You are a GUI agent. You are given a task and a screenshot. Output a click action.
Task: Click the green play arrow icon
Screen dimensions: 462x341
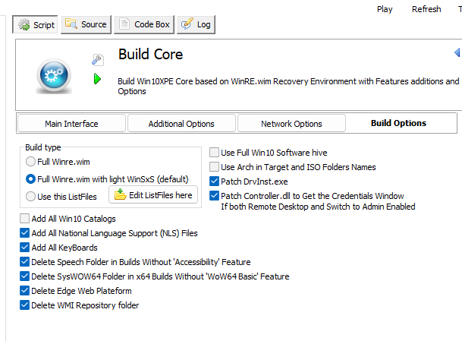tap(97, 79)
